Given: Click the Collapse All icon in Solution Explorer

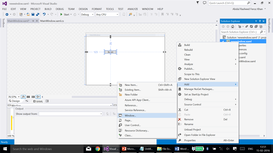Looking at the screenshot, I should (x=256, y=27).
